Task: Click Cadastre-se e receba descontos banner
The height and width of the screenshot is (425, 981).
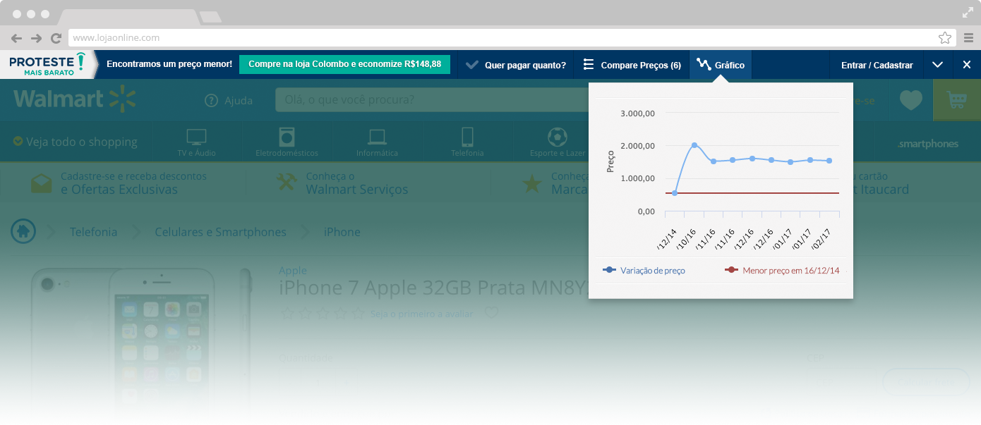Action: click(x=119, y=183)
